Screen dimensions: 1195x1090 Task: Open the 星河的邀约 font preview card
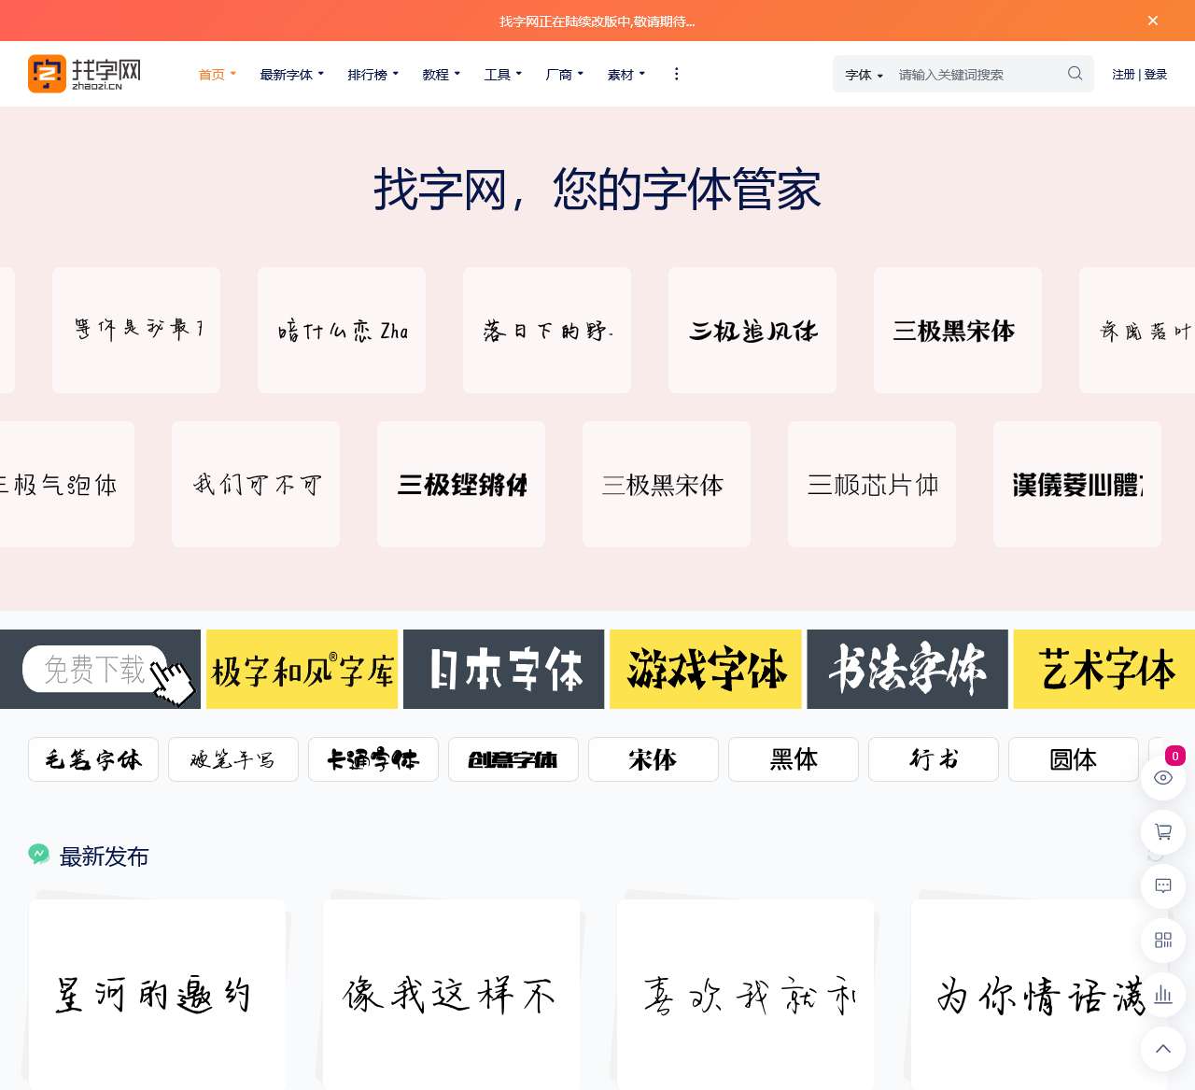tap(157, 994)
